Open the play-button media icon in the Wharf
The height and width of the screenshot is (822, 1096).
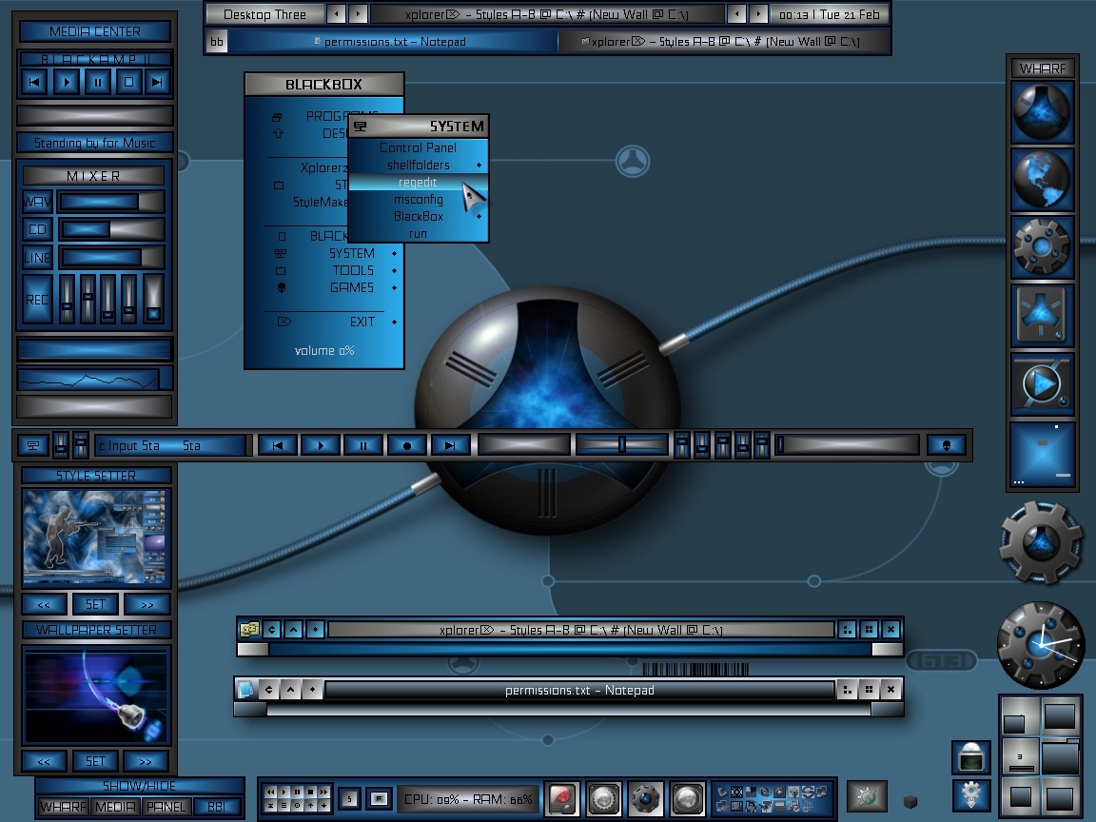coord(1042,383)
